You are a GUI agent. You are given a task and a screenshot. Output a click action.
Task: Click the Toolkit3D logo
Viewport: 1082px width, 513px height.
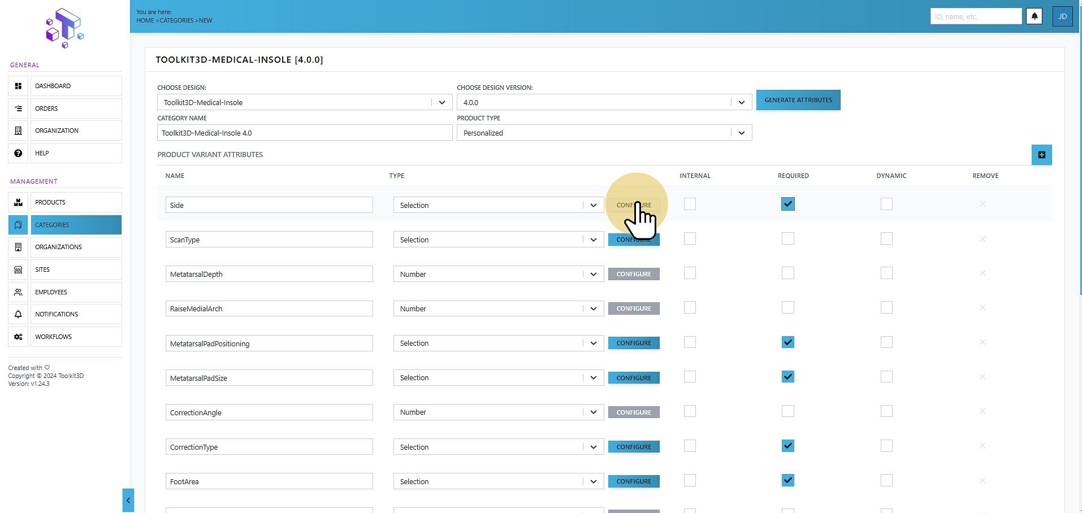(x=64, y=28)
